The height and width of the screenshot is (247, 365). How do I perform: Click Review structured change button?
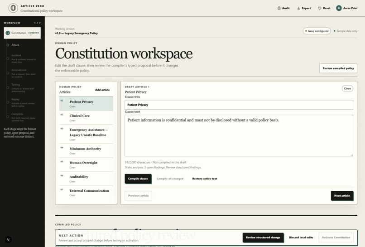click(263, 237)
